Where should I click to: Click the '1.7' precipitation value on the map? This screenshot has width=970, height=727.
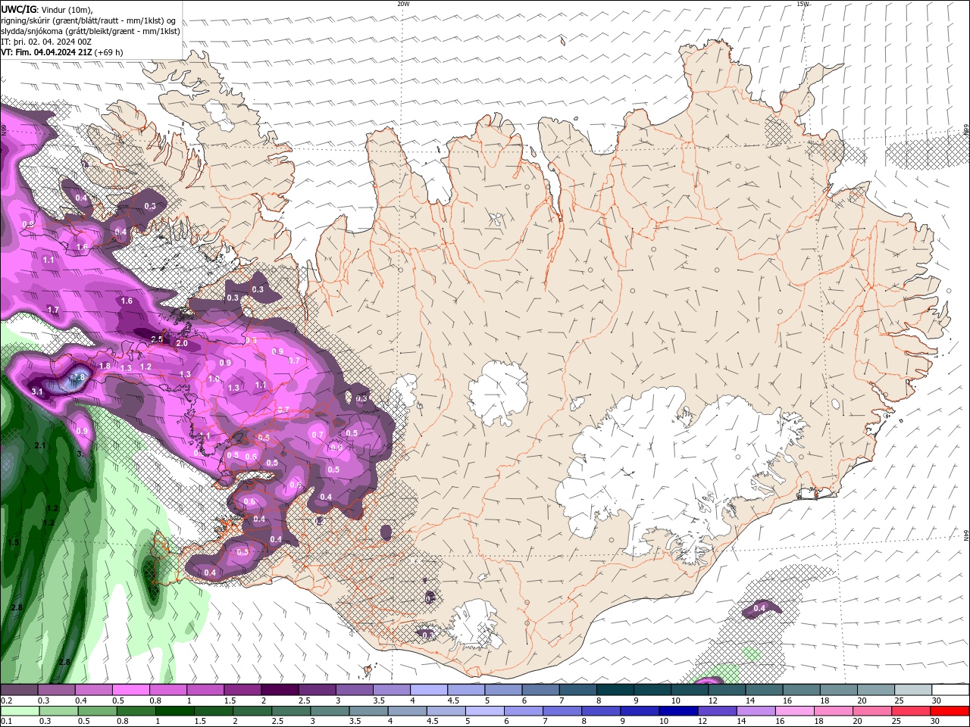pos(53,310)
